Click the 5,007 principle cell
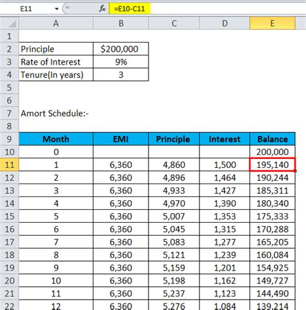The image size is (306, 310). 174,216
